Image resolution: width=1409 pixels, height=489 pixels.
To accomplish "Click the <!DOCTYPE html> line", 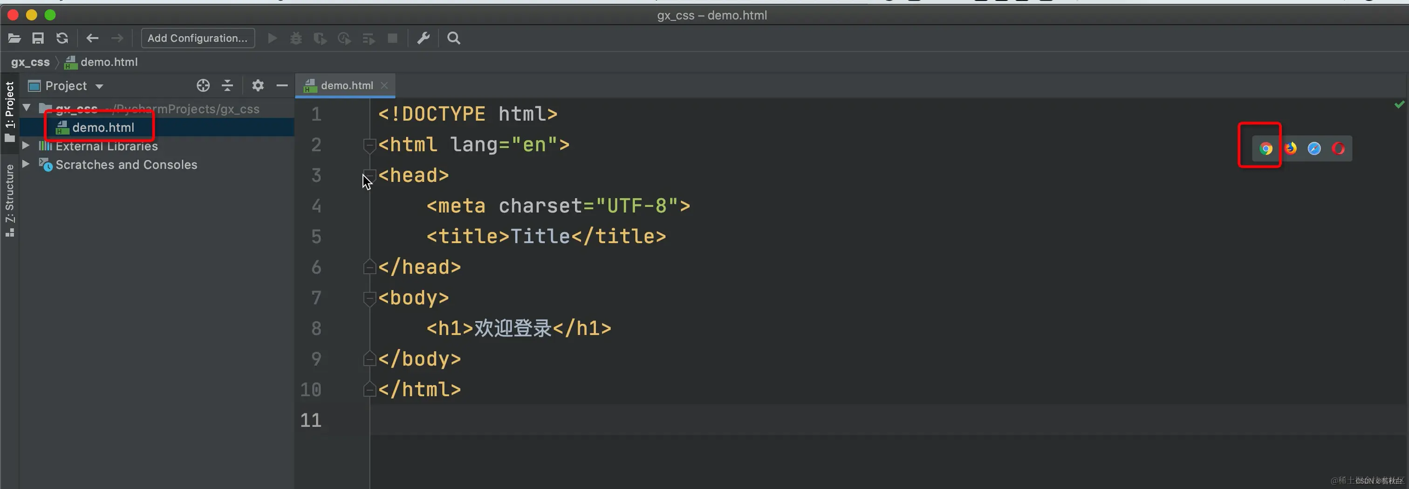I will (x=468, y=114).
